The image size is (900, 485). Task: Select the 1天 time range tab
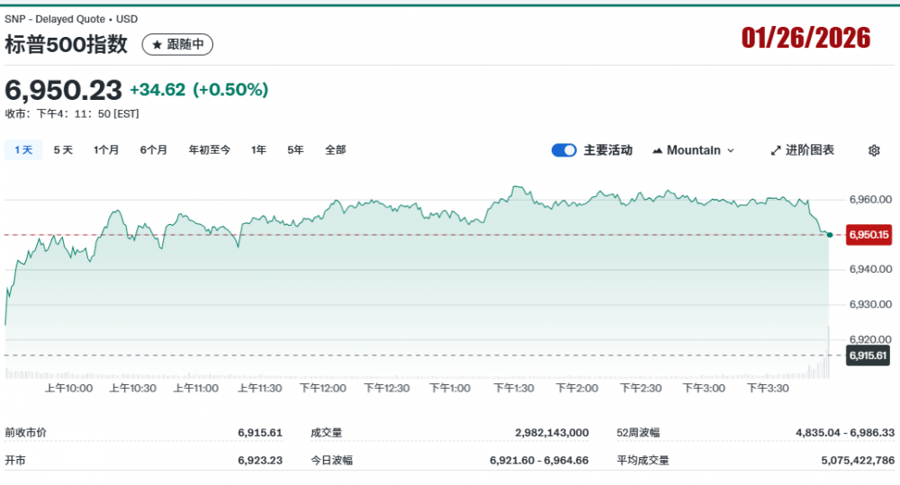(x=23, y=150)
